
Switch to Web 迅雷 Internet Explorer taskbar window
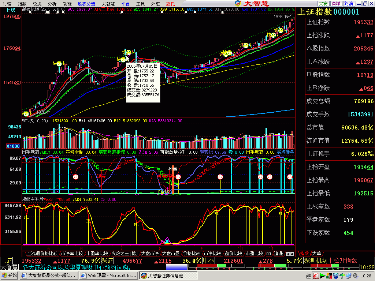(108, 276)
